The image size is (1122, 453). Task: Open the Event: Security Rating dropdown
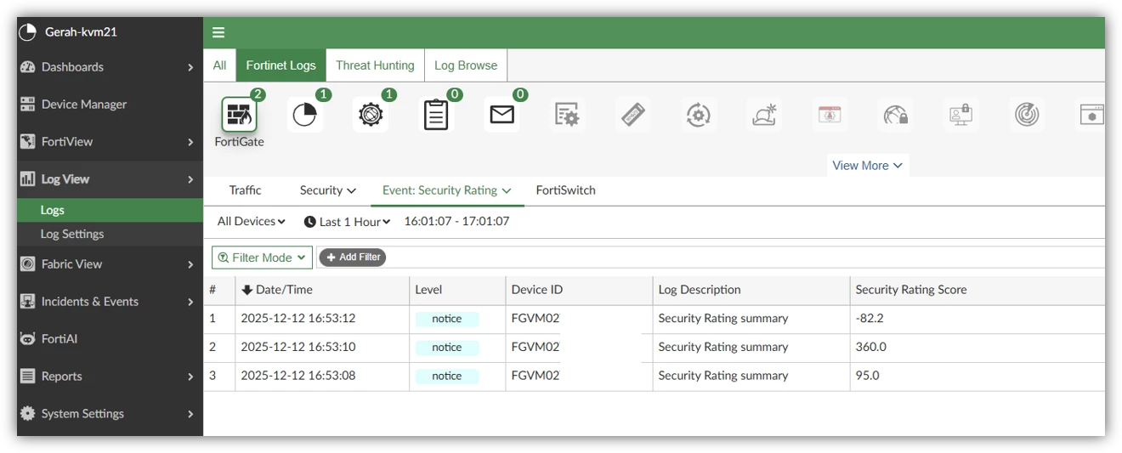(x=447, y=190)
